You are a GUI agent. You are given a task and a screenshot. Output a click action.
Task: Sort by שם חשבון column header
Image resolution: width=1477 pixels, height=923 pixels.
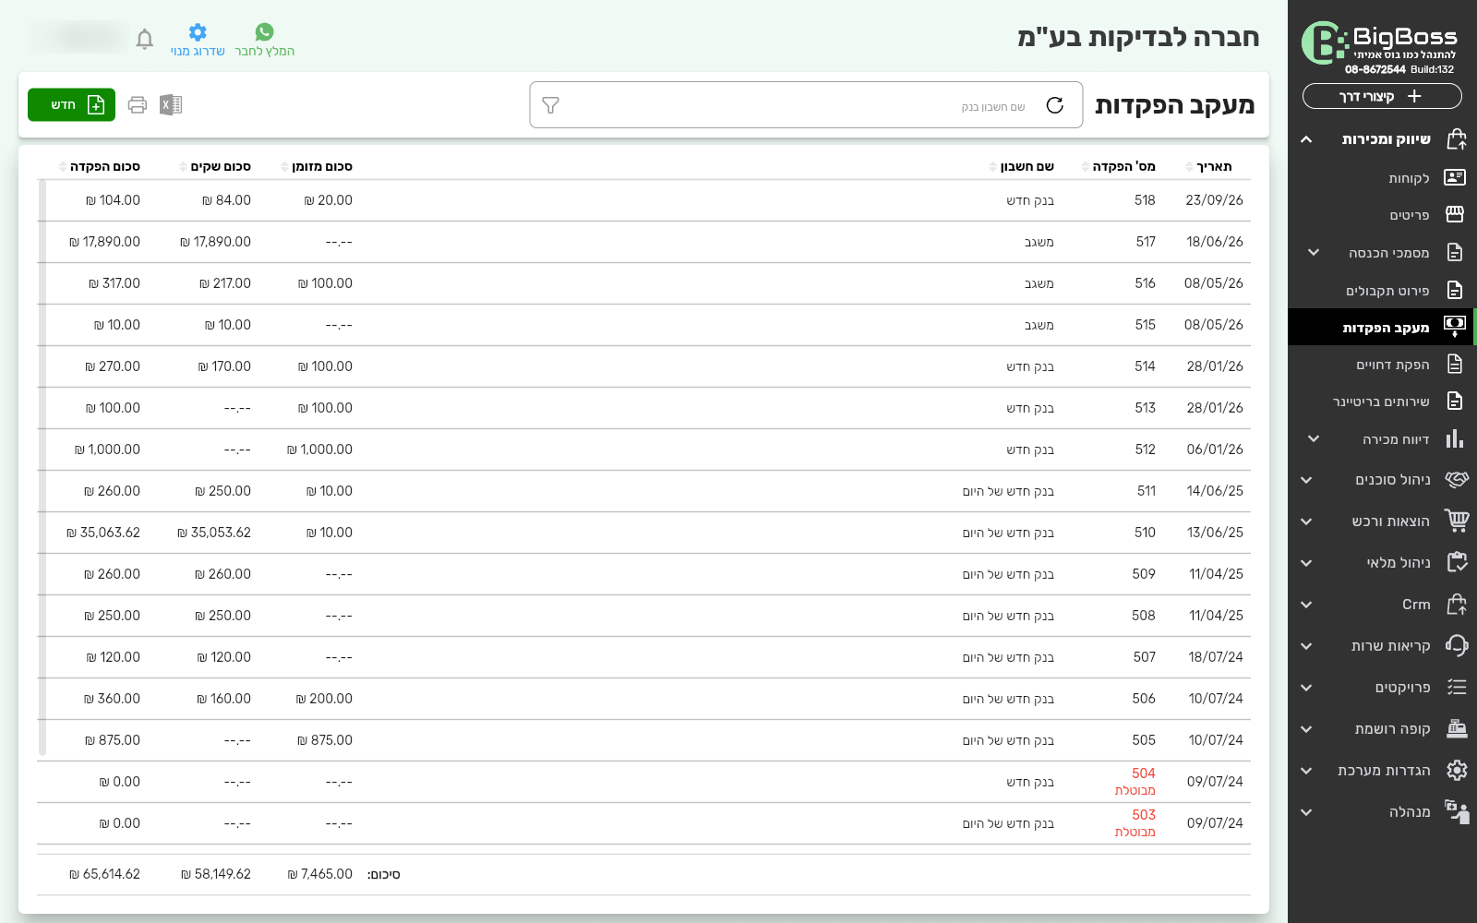pos(1021,167)
